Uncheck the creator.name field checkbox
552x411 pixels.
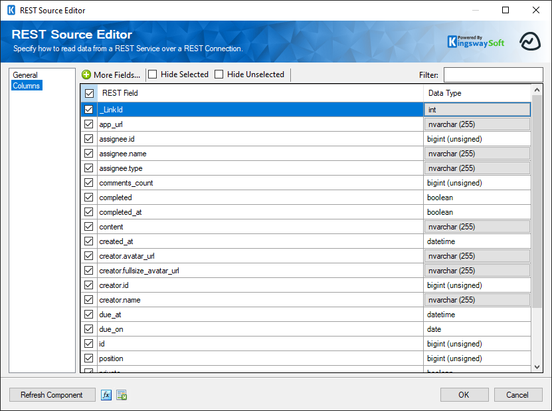[89, 300]
